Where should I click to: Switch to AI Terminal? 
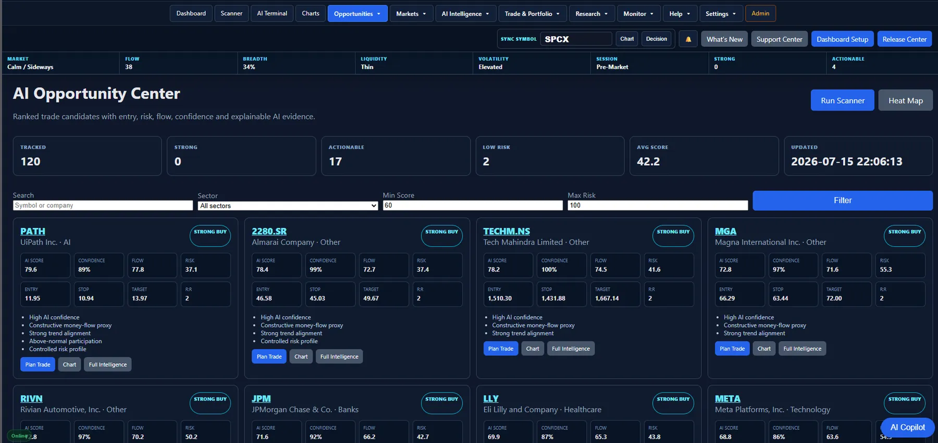click(x=272, y=14)
